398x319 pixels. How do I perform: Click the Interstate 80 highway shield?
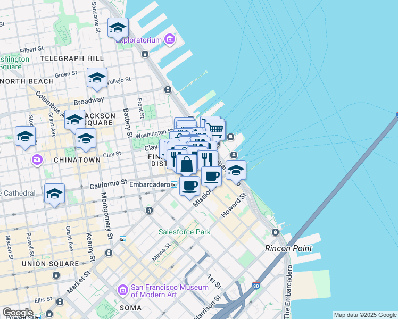[x=256, y=286]
